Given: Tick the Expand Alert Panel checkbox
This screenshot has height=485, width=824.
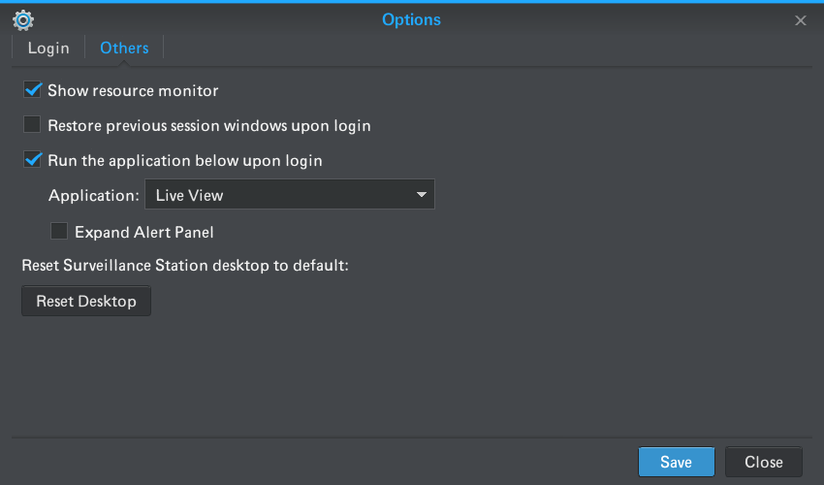Looking at the screenshot, I should 59,231.
